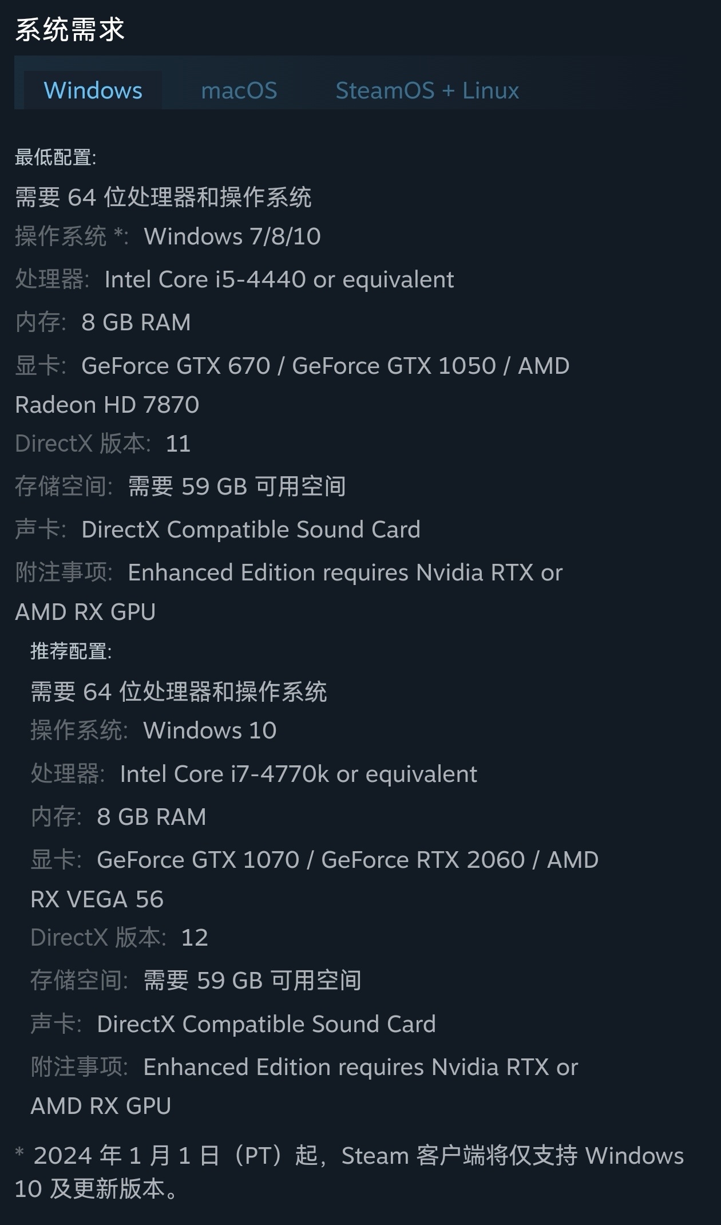Click the 最低配置 section label
This screenshot has width=721, height=1225.
pyautogui.click(x=56, y=157)
